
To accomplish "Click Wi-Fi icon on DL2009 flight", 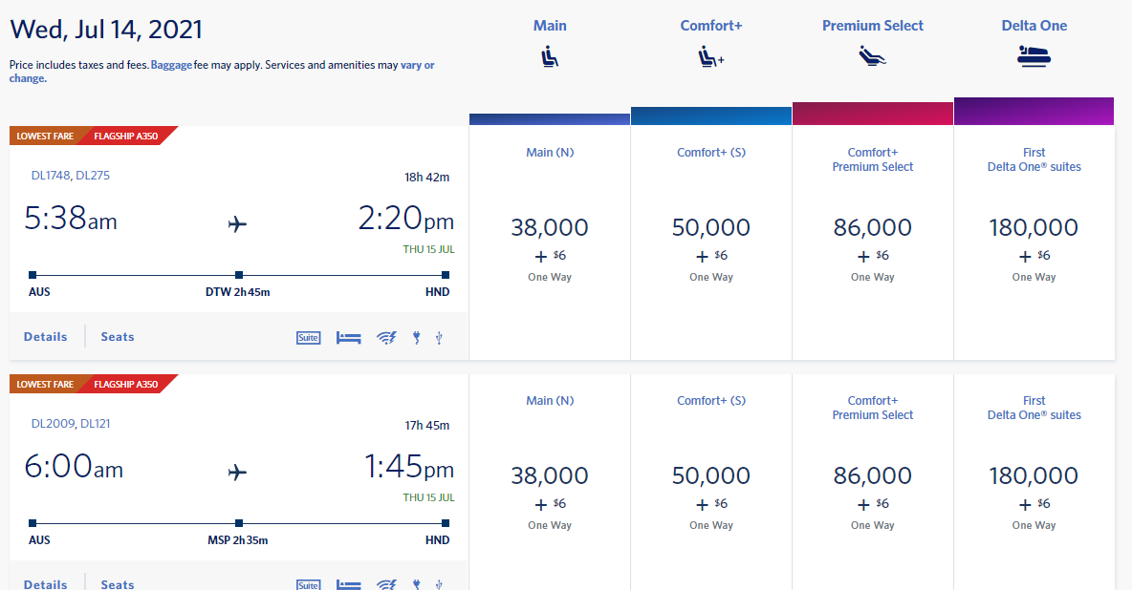I will (387, 584).
